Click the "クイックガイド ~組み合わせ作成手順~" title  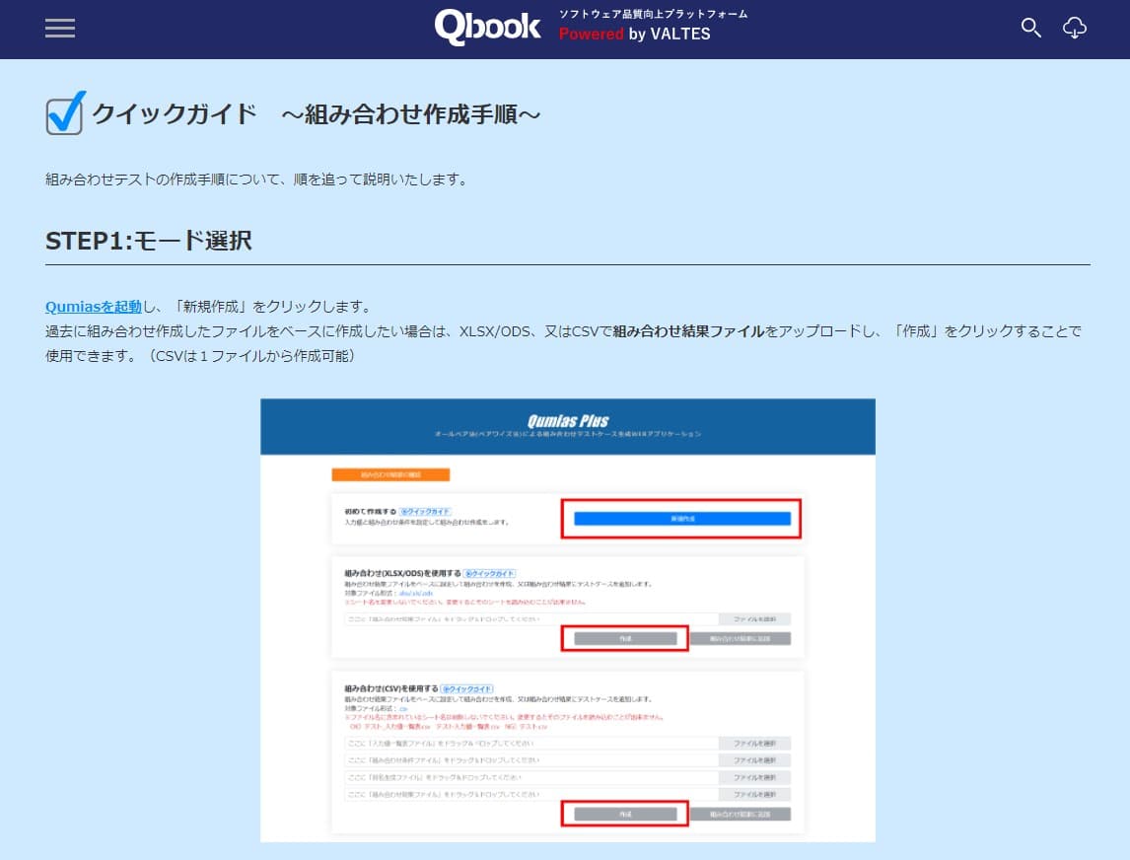tap(317, 113)
